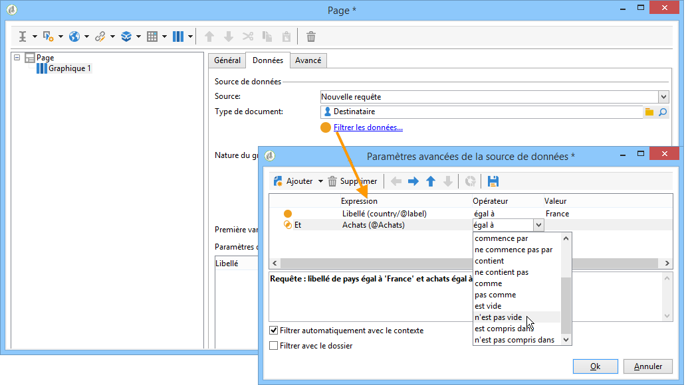The image size is (686, 385).
Task: Switch to the Général tab
Action: click(227, 60)
